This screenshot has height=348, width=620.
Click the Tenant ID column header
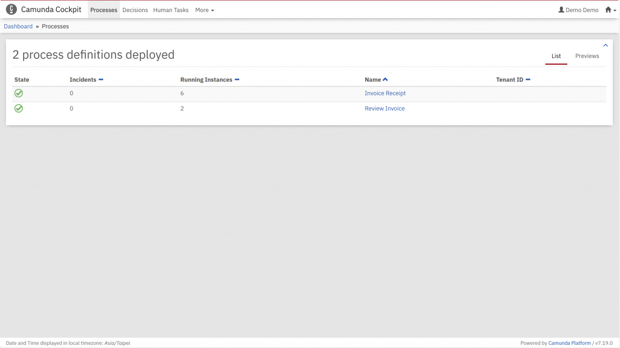509,79
